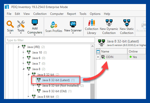Expand the Java 7 tree node

point(23,63)
